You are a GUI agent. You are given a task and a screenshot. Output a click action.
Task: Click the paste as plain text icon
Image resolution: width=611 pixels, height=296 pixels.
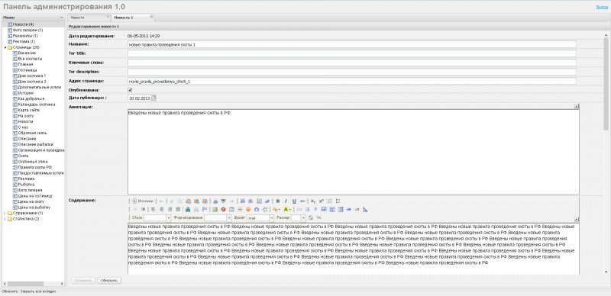pyautogui.click(x=196, y=201)
